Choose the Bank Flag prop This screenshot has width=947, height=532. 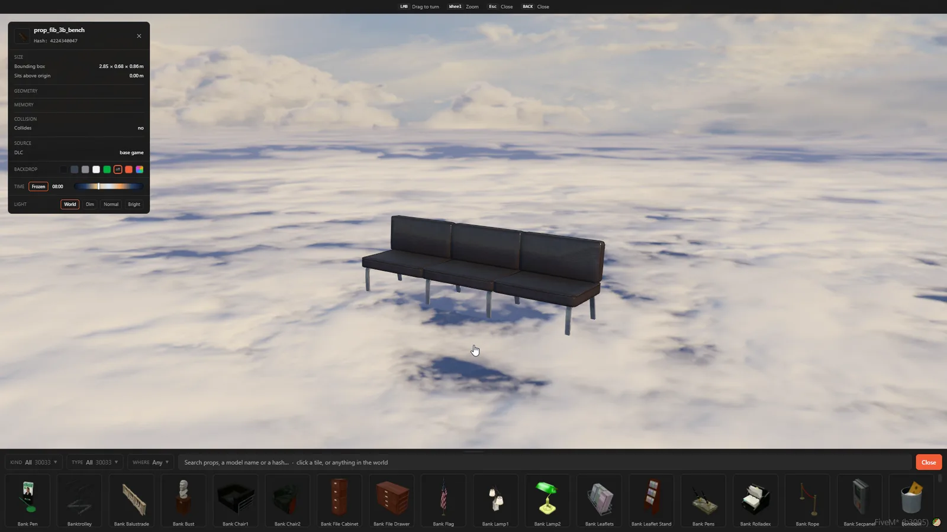[443, 501]
